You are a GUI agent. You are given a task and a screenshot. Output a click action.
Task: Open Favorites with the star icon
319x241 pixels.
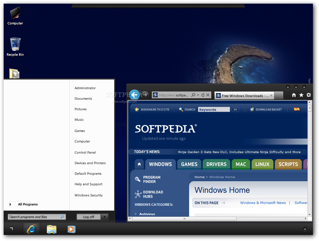coord(301,95)
